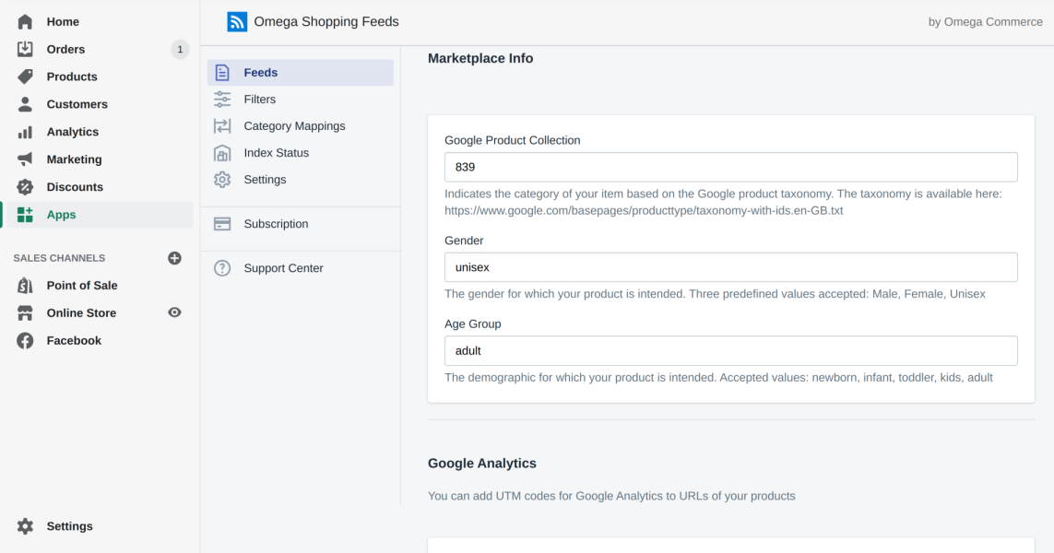Select the Feeds tab
The image size is (1054, 553).
pos(301,73)
